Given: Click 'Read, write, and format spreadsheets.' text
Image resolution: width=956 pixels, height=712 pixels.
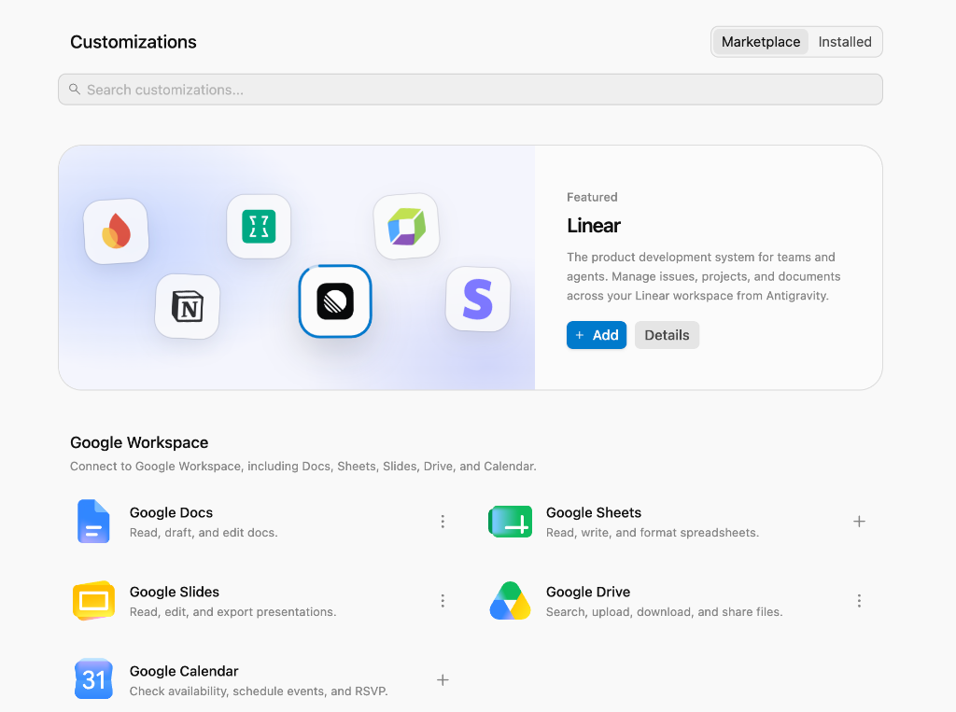Looking at the screenshot, I should (653, 533).
